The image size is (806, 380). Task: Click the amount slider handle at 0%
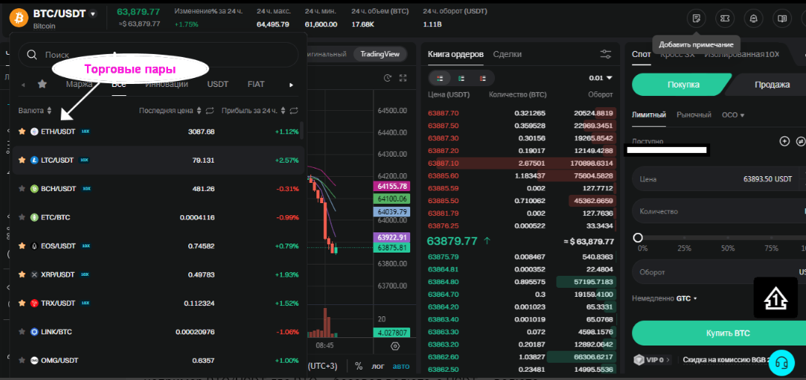click(638, 238)
